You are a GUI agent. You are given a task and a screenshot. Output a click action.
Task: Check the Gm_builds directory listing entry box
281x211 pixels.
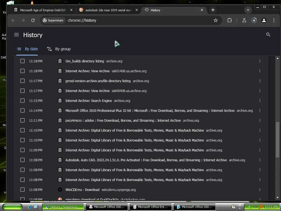(23, 61)
